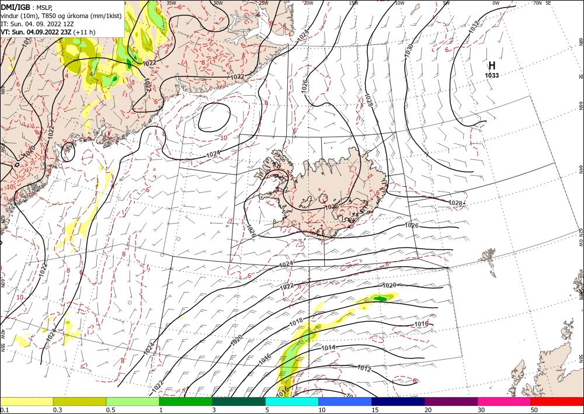Click the '35W' longitude label

[x=171, y=2]
